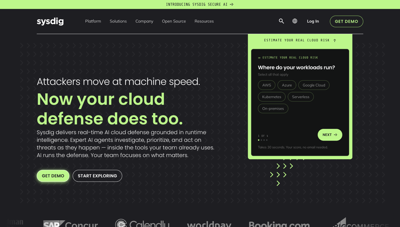Click the Log In link

point(313,21)
